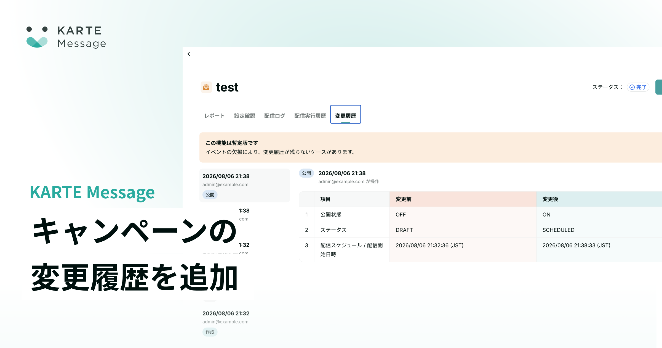Switch to the 設定確認 tab
Viewport: 662px width, 348px height.
244,116
